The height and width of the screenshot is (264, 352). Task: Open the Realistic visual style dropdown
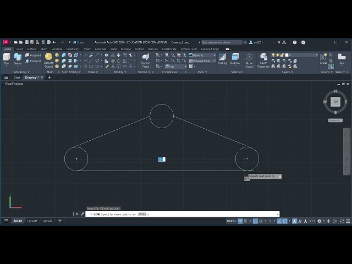click(202, 55)
